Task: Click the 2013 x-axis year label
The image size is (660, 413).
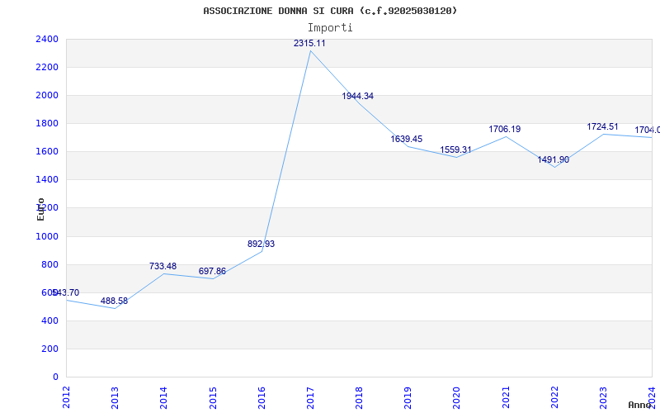Action: click(x=115, y=397)
